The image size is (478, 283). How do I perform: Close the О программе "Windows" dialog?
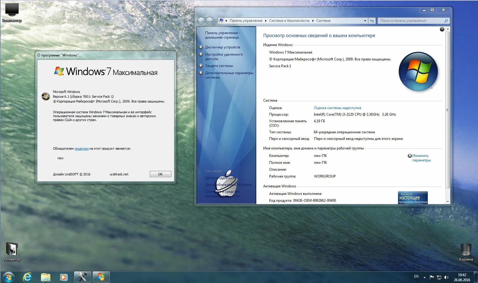tap(168, 54)
